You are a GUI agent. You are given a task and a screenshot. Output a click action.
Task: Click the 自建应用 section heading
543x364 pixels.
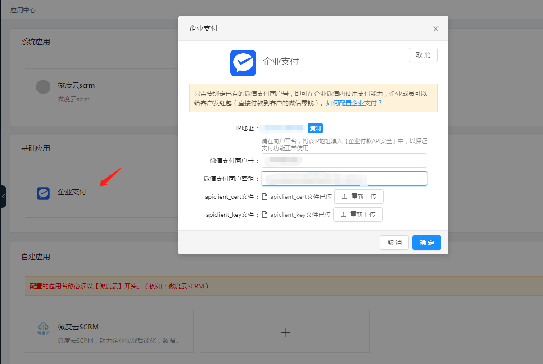(x=36, y=256)
